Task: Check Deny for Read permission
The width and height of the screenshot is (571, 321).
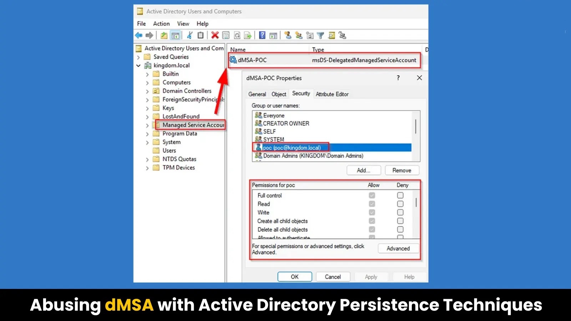Action: [400, 204]
